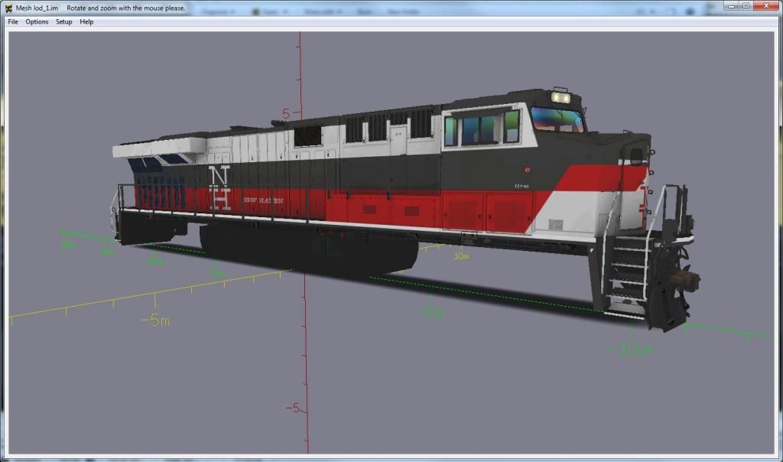Click the NH logo on the locomotive side
This screenshot has height=462, width=783.
pos(219,187)
